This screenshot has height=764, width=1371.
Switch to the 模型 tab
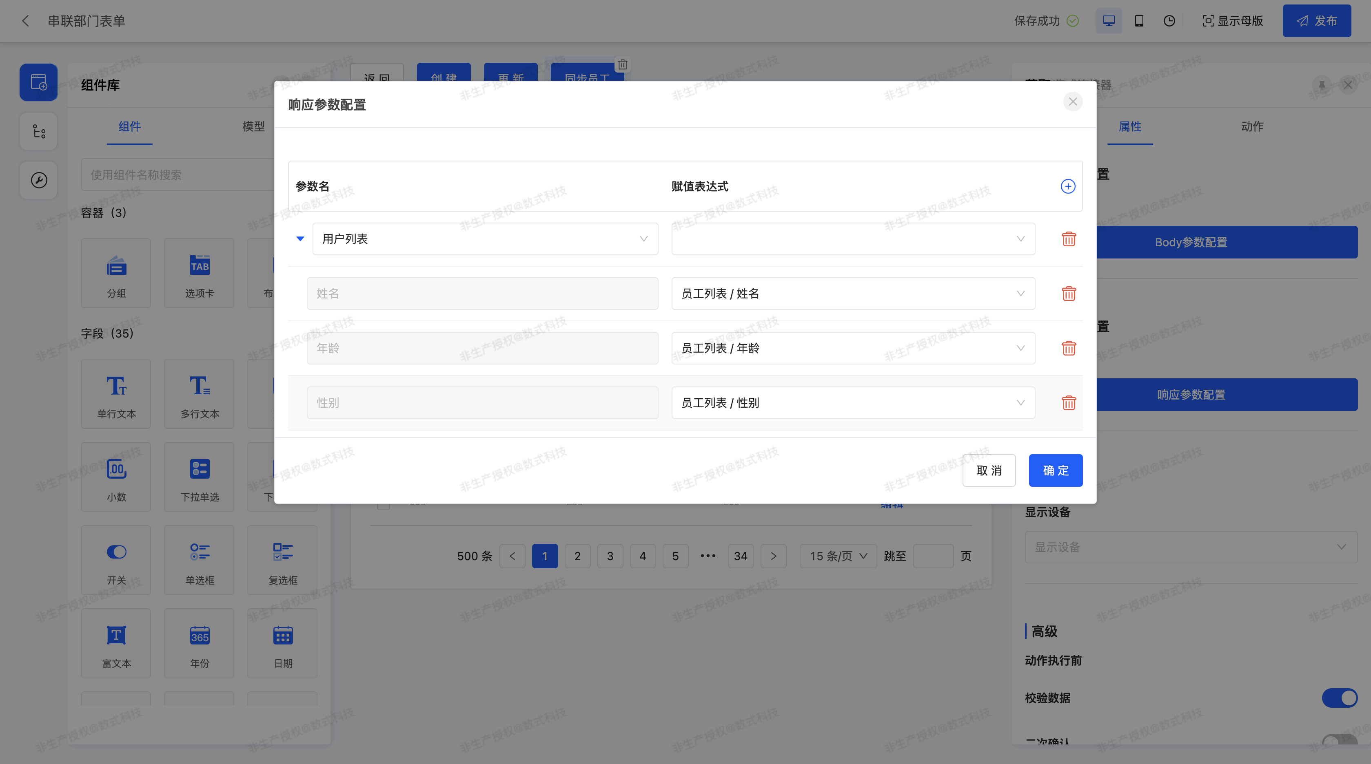pos(253,126)
